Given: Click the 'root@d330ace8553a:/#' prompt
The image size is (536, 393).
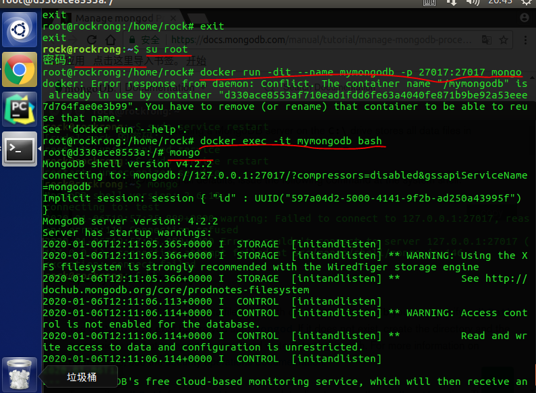Looking at the screenshot, I should click(103, 152).
